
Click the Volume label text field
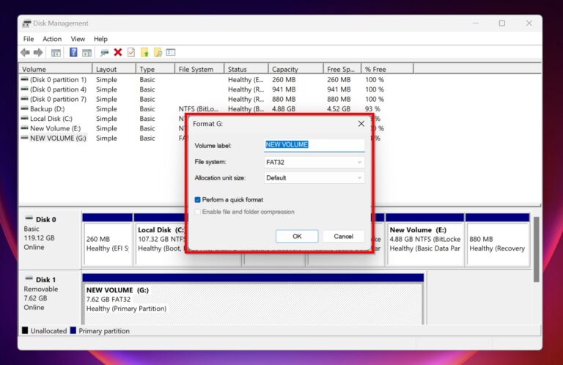pyautogui.click(x=314, y=145)
